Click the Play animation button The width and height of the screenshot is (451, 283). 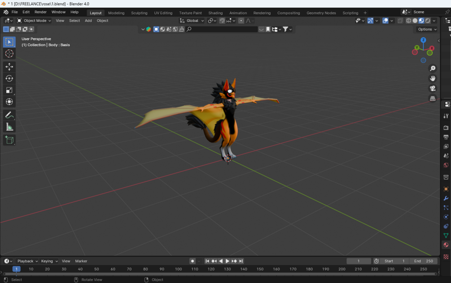[x=227, y=261]
